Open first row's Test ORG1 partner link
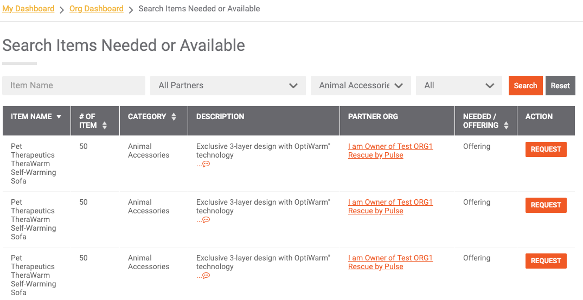 [390, 151]
